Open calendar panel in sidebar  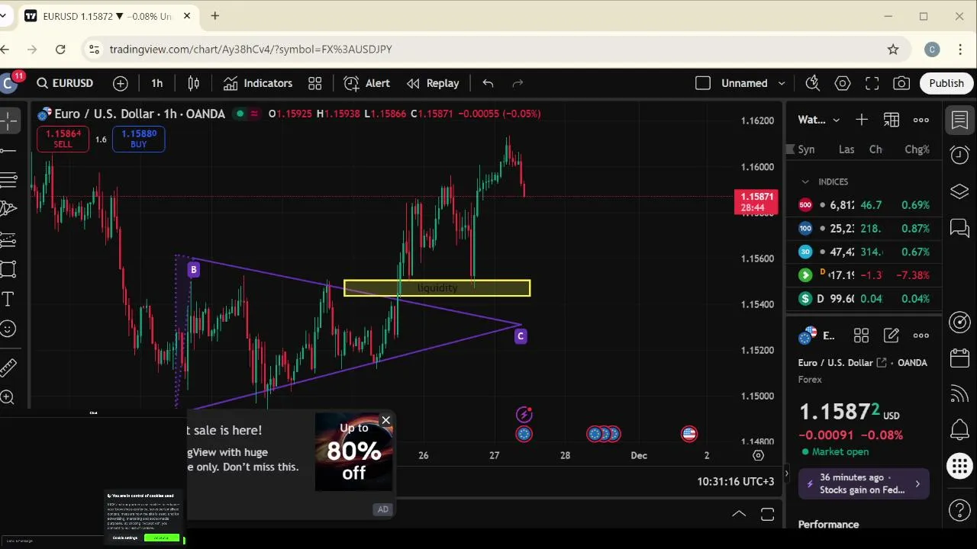point(959,358)
